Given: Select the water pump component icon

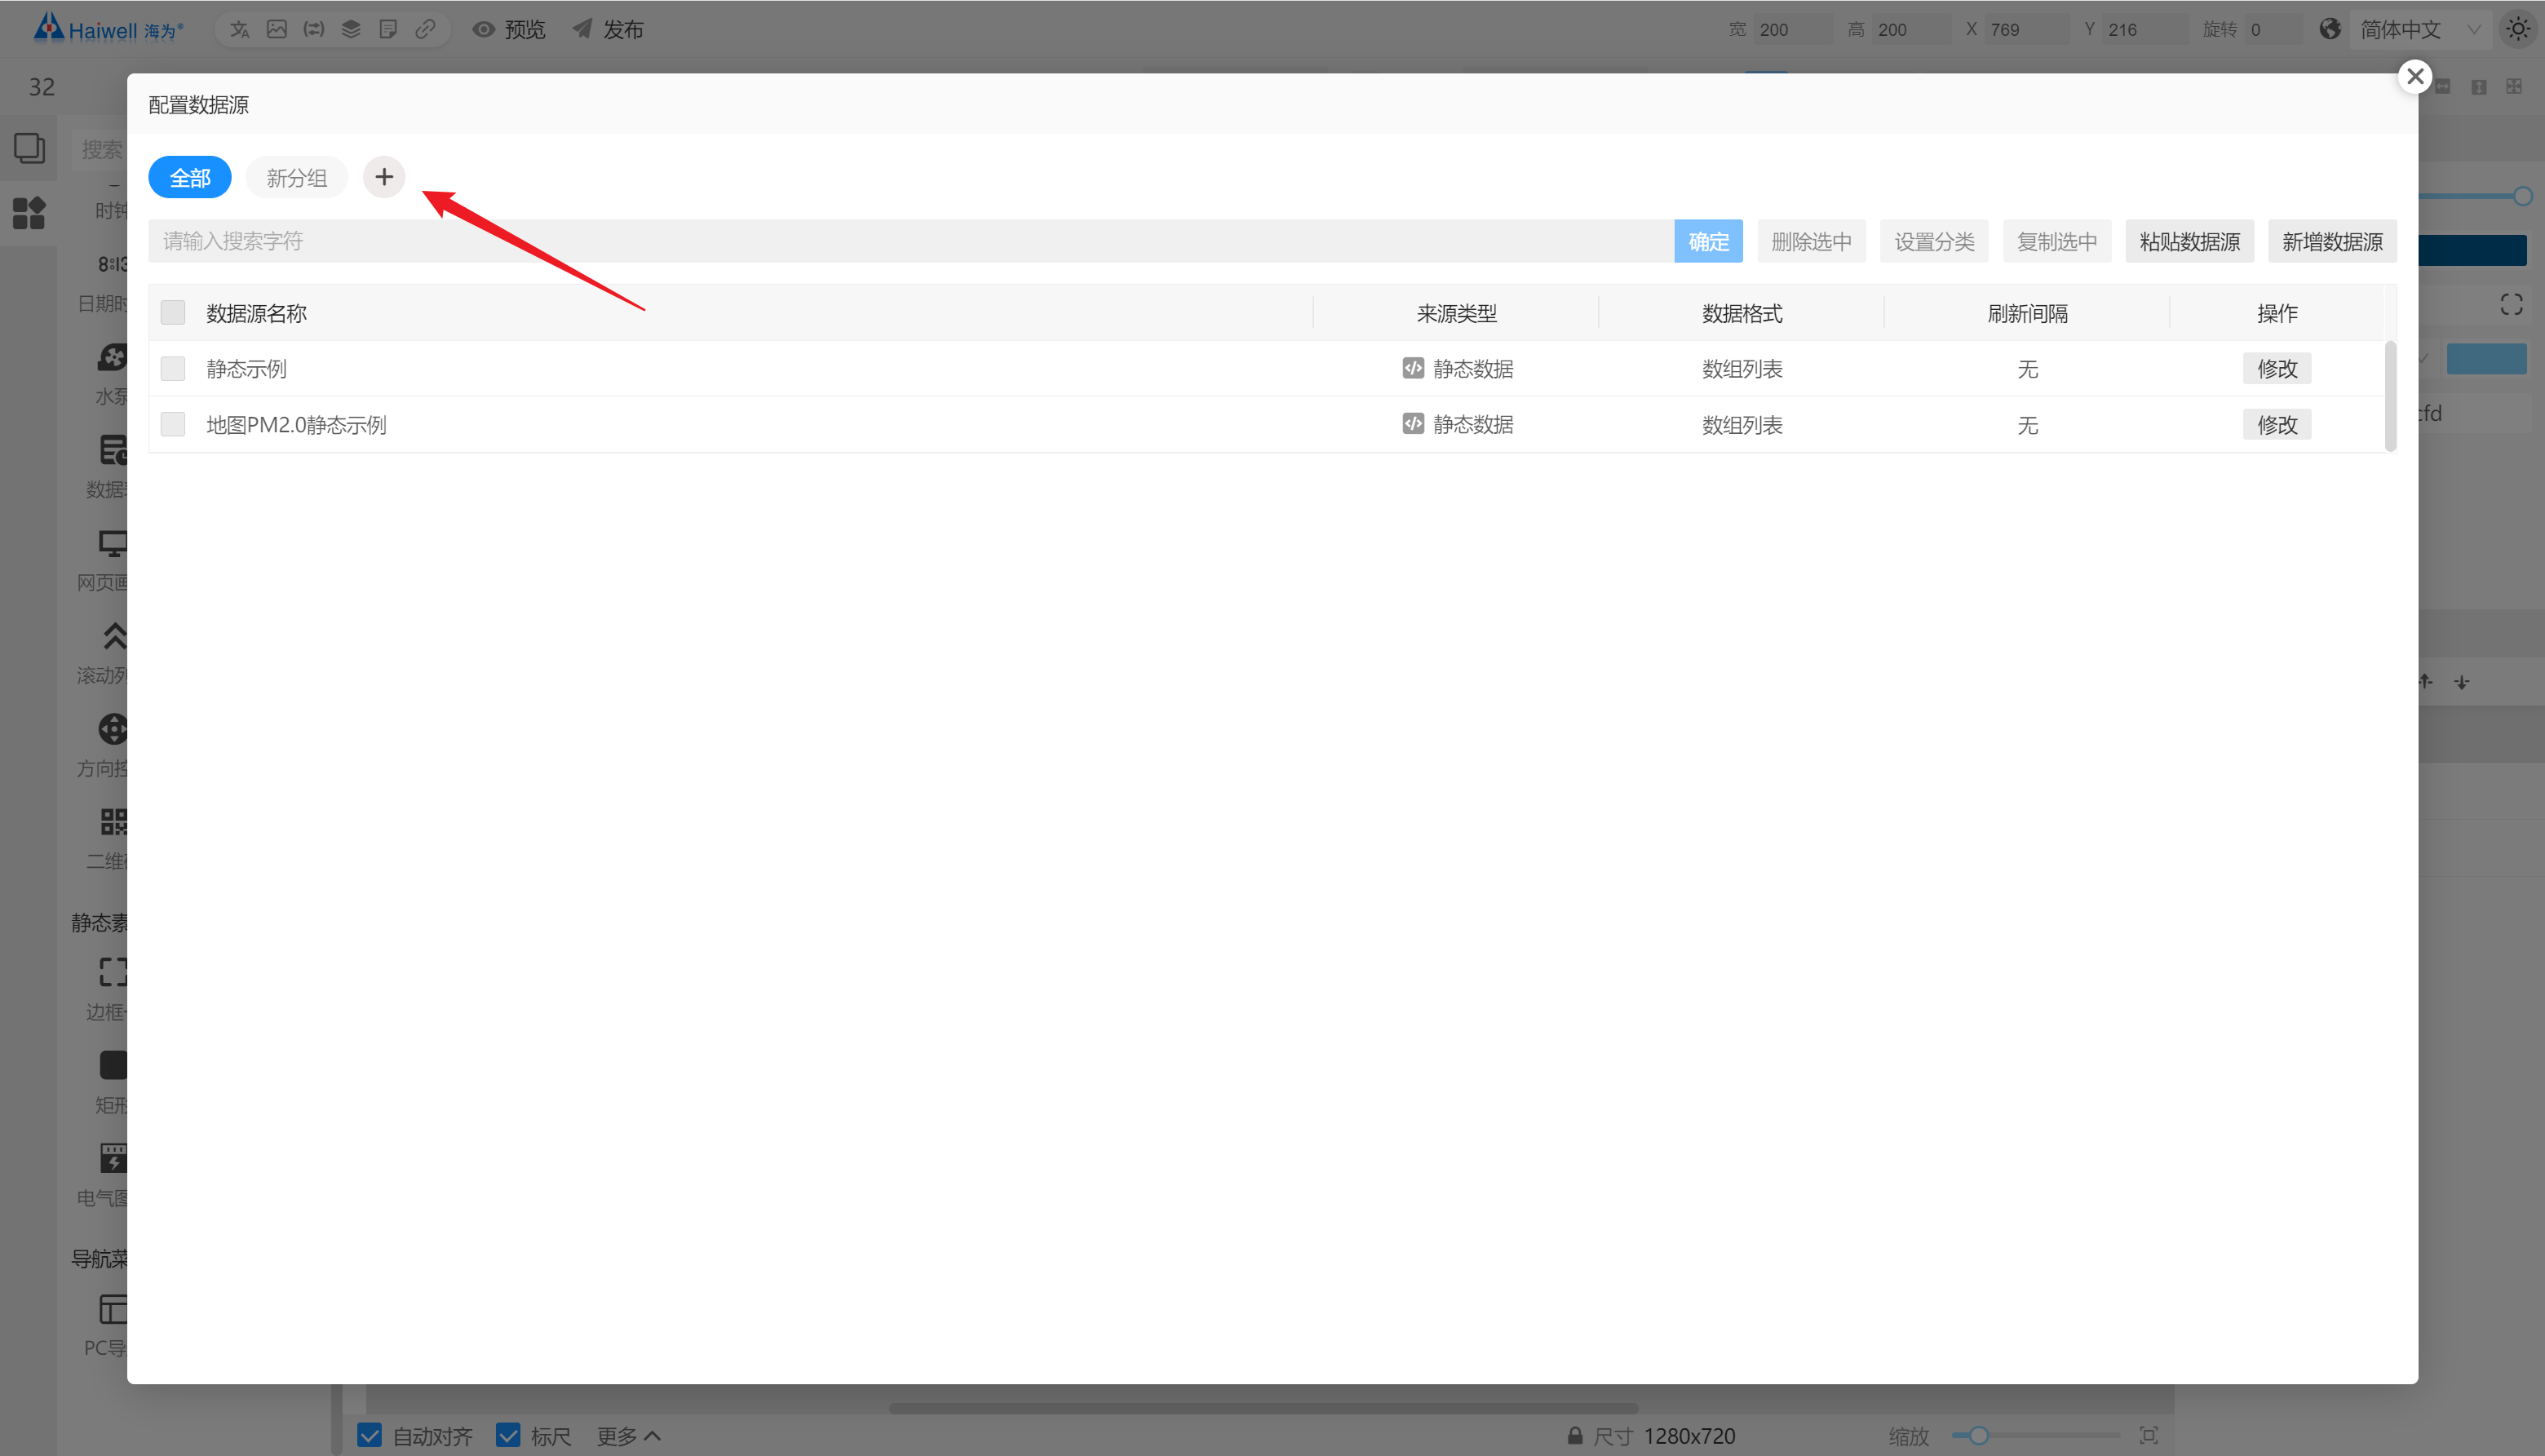Looking at the screenshot, I should 112,357.
